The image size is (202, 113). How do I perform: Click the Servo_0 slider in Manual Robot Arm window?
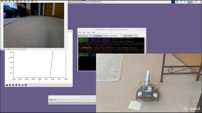pos(72,103)
